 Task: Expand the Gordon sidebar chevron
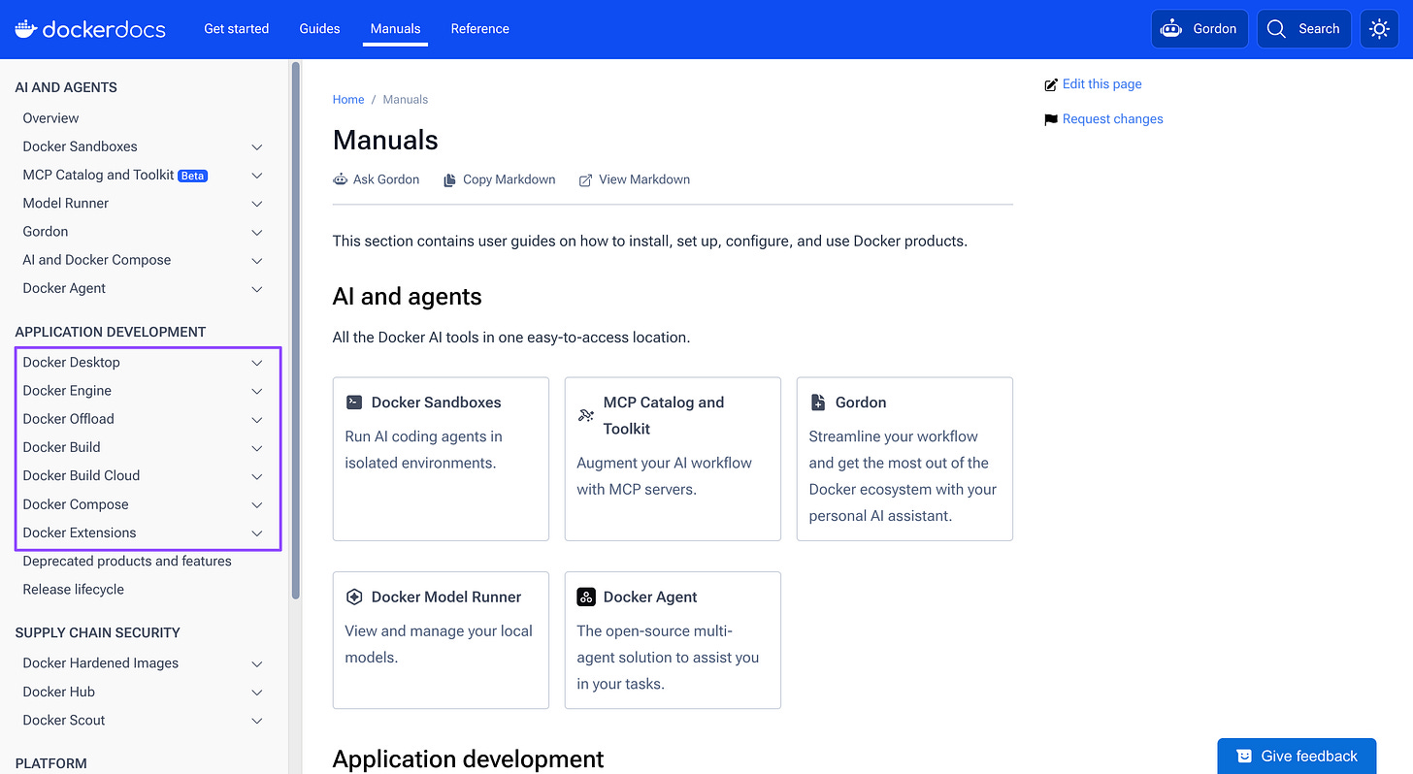coord(257,232)
